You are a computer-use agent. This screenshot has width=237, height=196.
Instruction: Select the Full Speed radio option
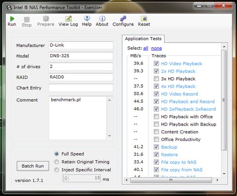(x=57, y=154)
